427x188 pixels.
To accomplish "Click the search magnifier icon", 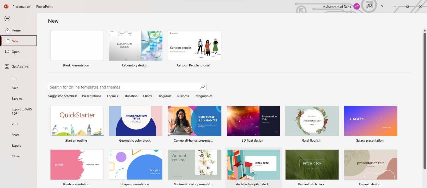I will [202, 87].
